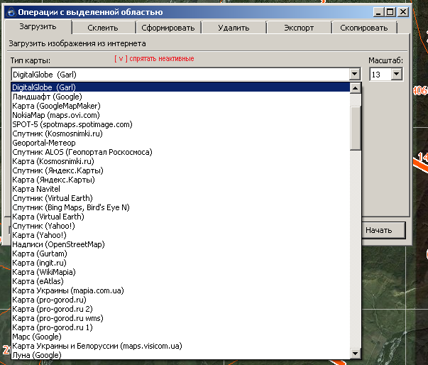Pick Спутник (Bing Maps, Bird's Eye N)

pos(71,207)
